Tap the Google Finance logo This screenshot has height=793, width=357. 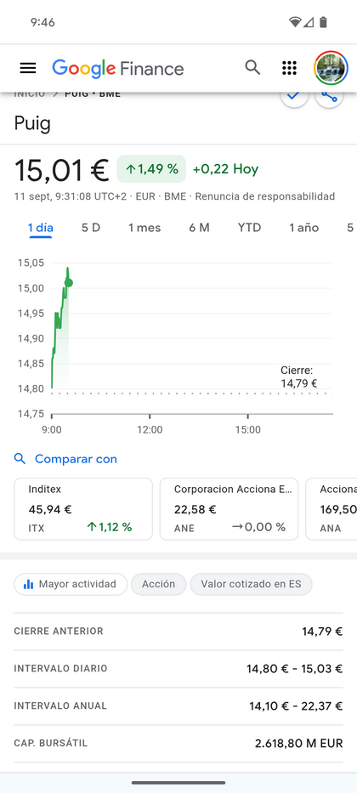(118, 68)
